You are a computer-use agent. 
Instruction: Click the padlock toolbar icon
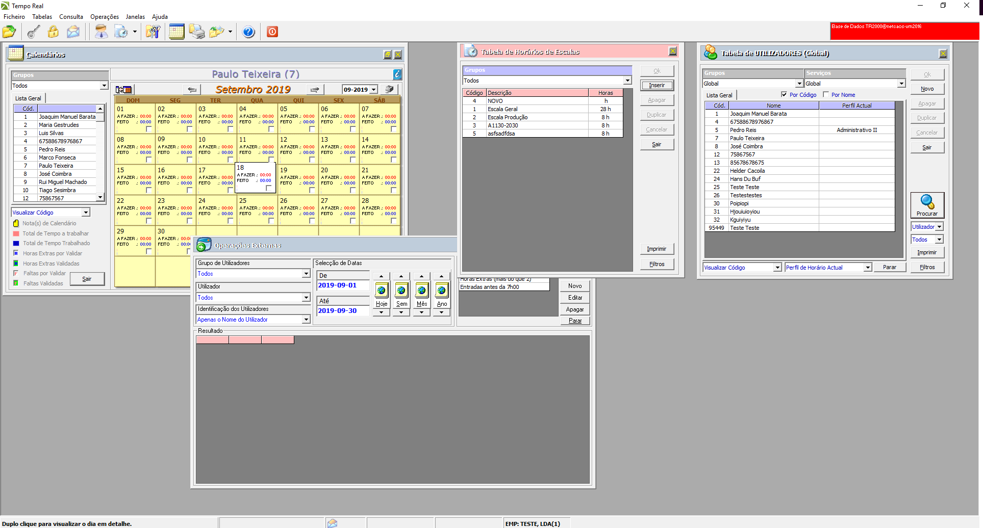tap(53, 32)
